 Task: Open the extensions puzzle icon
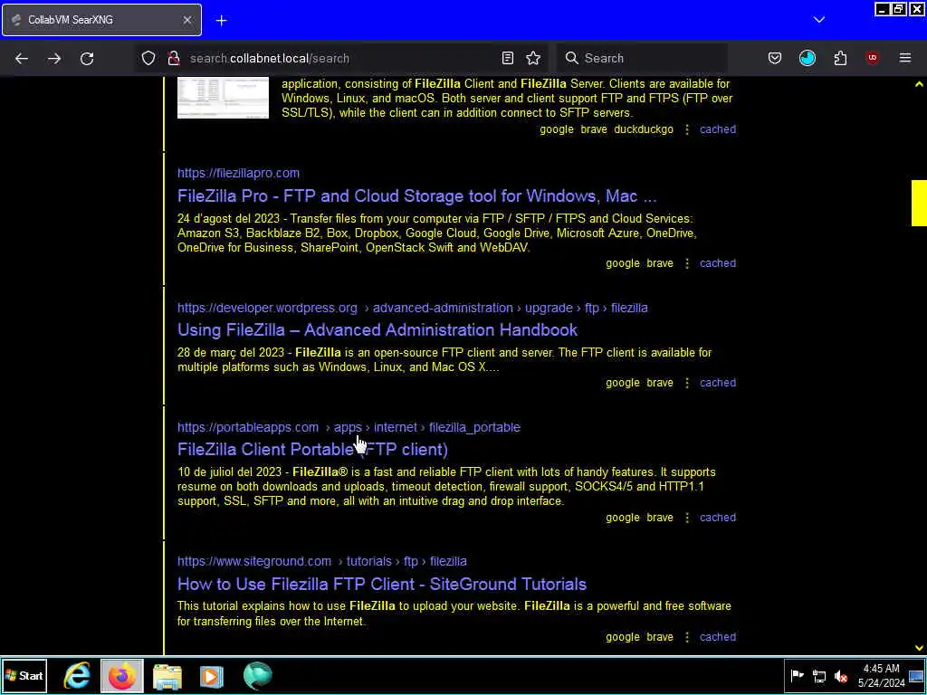pyautogui.click(x=840, y=58)
